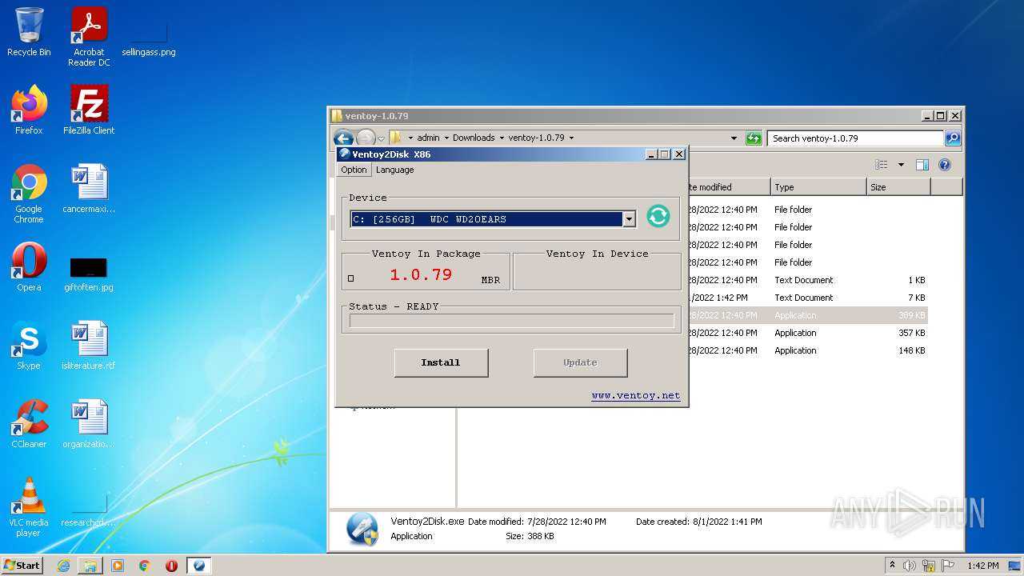Screen dimensions: 1024x576
Task: Expand the arrow after ventoy-1.0.79 breadcrumb
Action: coord(571,138)
